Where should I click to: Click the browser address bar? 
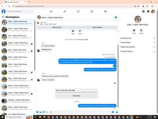click(x=74, y=6)
